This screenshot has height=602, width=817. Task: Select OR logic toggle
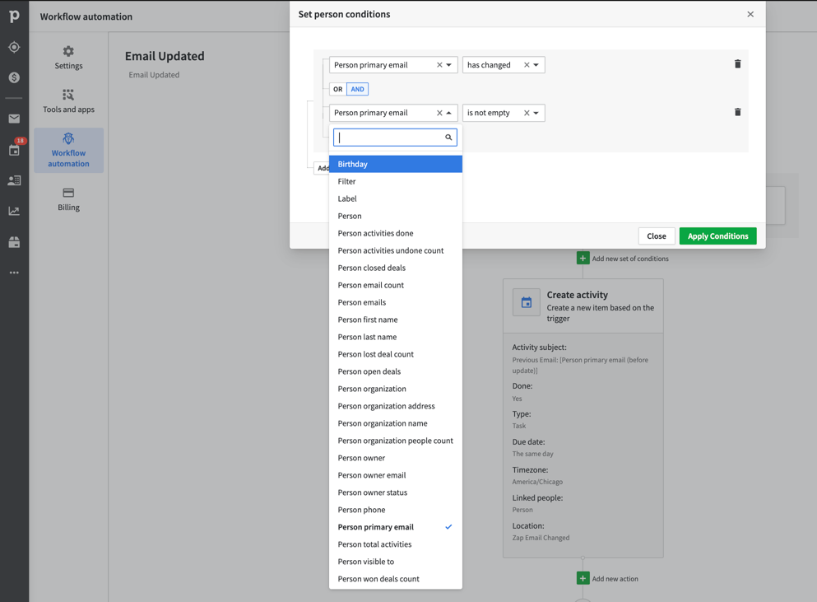tap(337, 89)
